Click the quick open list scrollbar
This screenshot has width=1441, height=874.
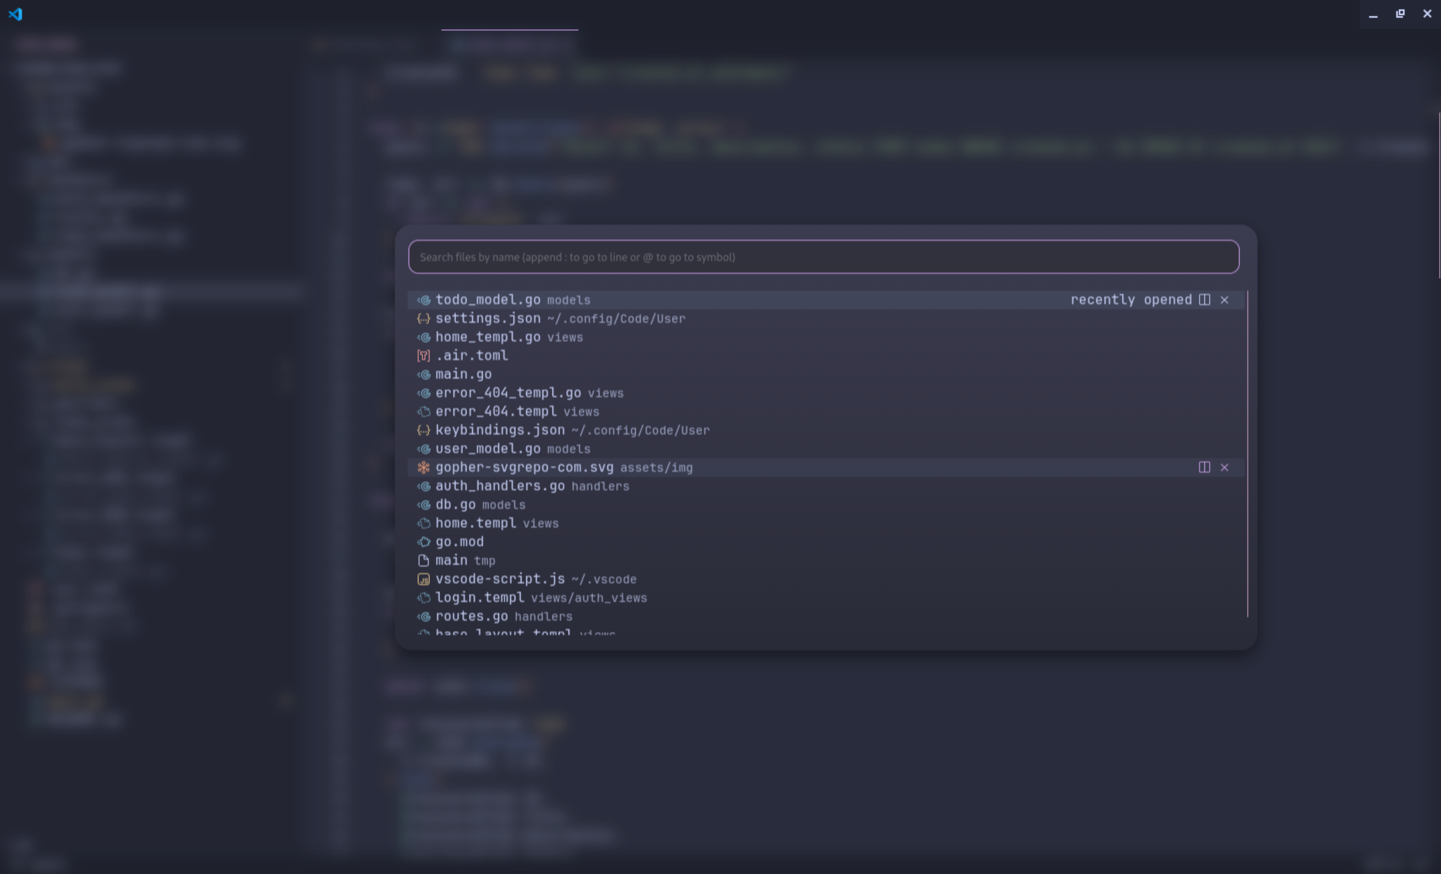1247,454
